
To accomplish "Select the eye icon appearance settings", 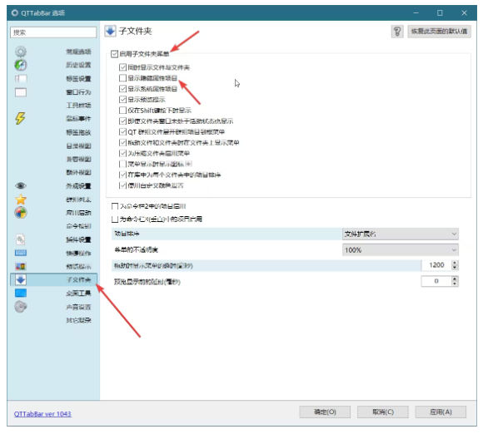I will (x=21, y=185).
